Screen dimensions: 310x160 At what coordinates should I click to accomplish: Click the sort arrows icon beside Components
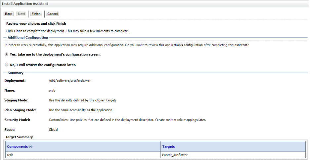click(x=31, y=146)
